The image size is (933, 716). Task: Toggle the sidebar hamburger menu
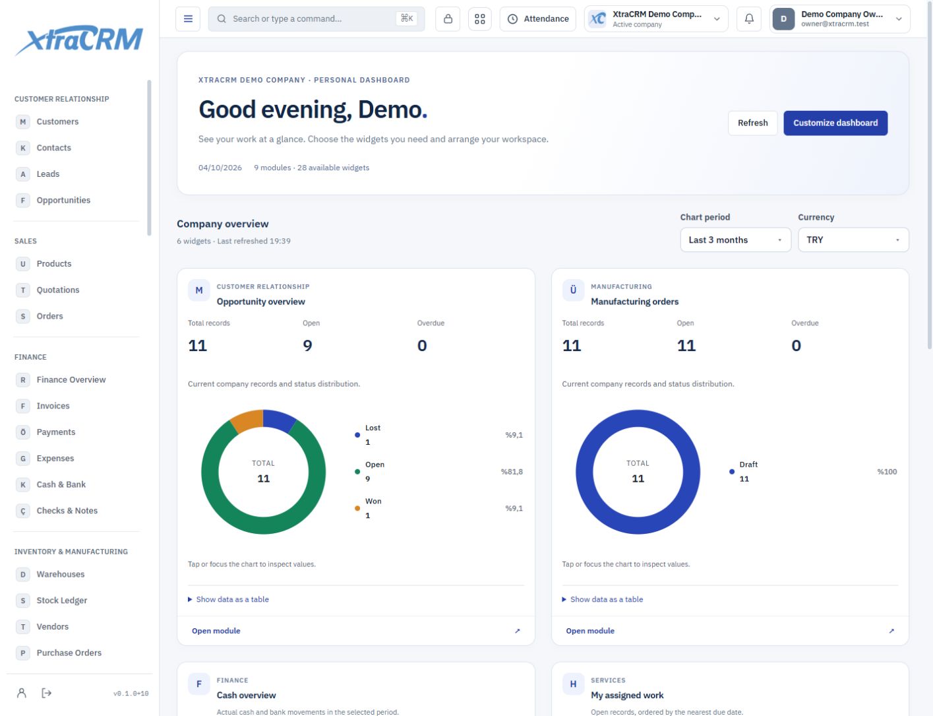tap(188, 19)
